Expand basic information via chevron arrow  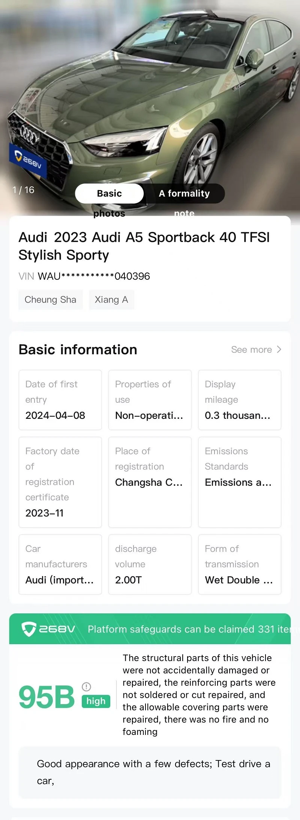[x=279, y=349]
